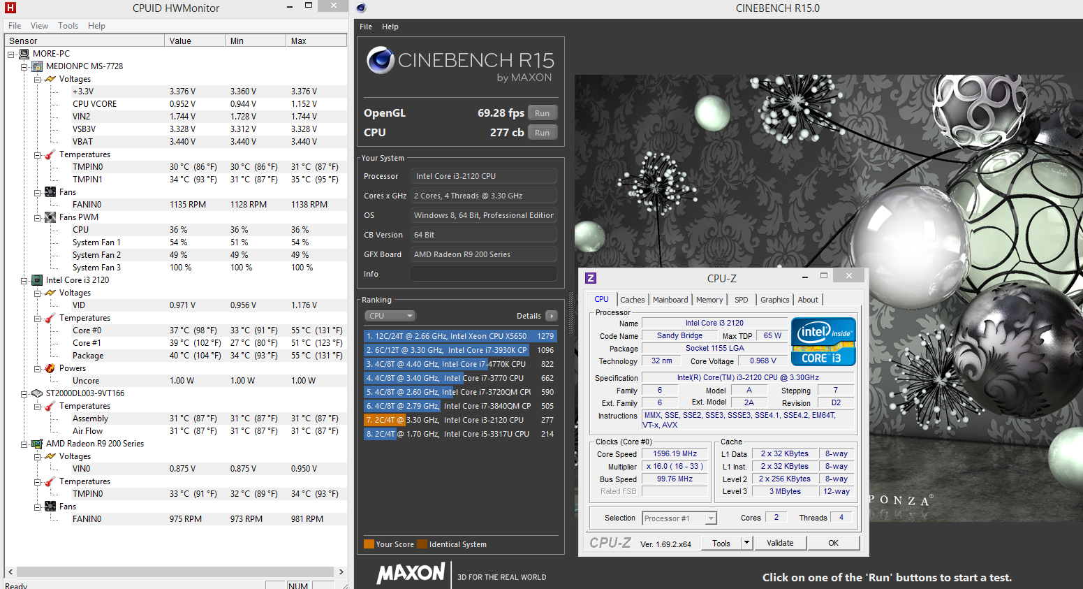Click the AMD Radeon R9 200 graphics card icon
The height and width of the screenshot is (589, 1083).
tap(38, 444)
